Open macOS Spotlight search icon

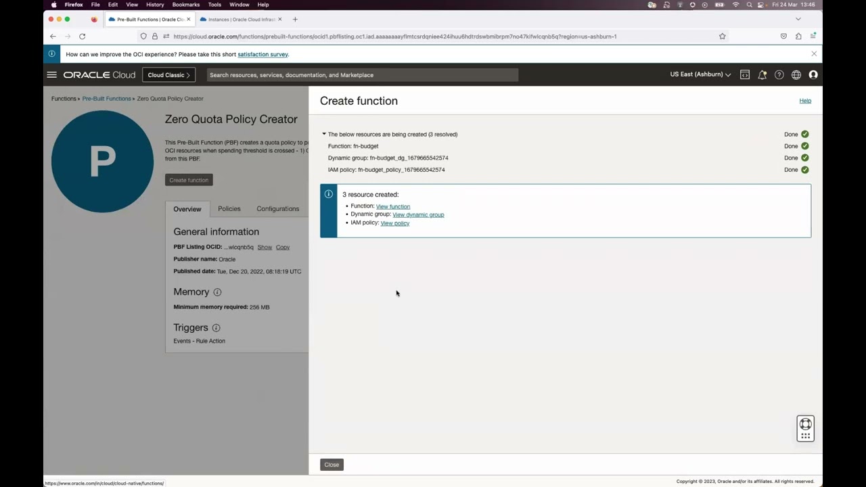(749, 5)
